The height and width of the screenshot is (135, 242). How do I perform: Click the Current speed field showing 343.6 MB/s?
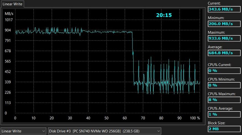click(224, 9)
